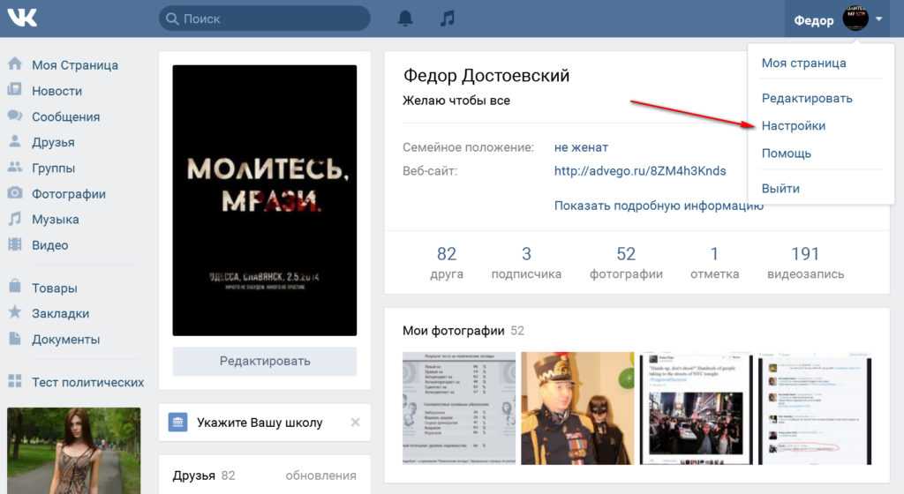Open Новости in the sidebar
904x494 pixels.
(x=56, y=91)
